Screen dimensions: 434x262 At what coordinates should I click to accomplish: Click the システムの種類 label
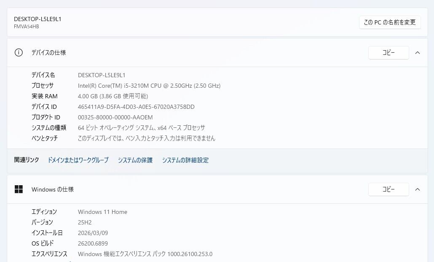click(x=49, y=128)
